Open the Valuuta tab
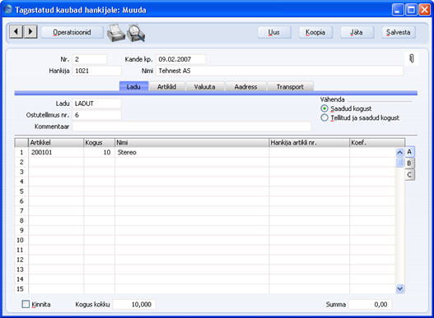Viewport: 434px width, 318px height. point(204,87)
